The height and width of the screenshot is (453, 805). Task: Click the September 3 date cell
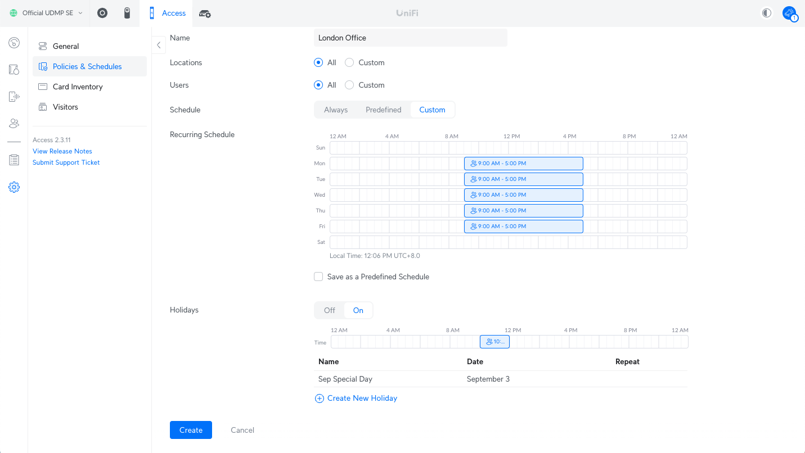coord(488,379)
